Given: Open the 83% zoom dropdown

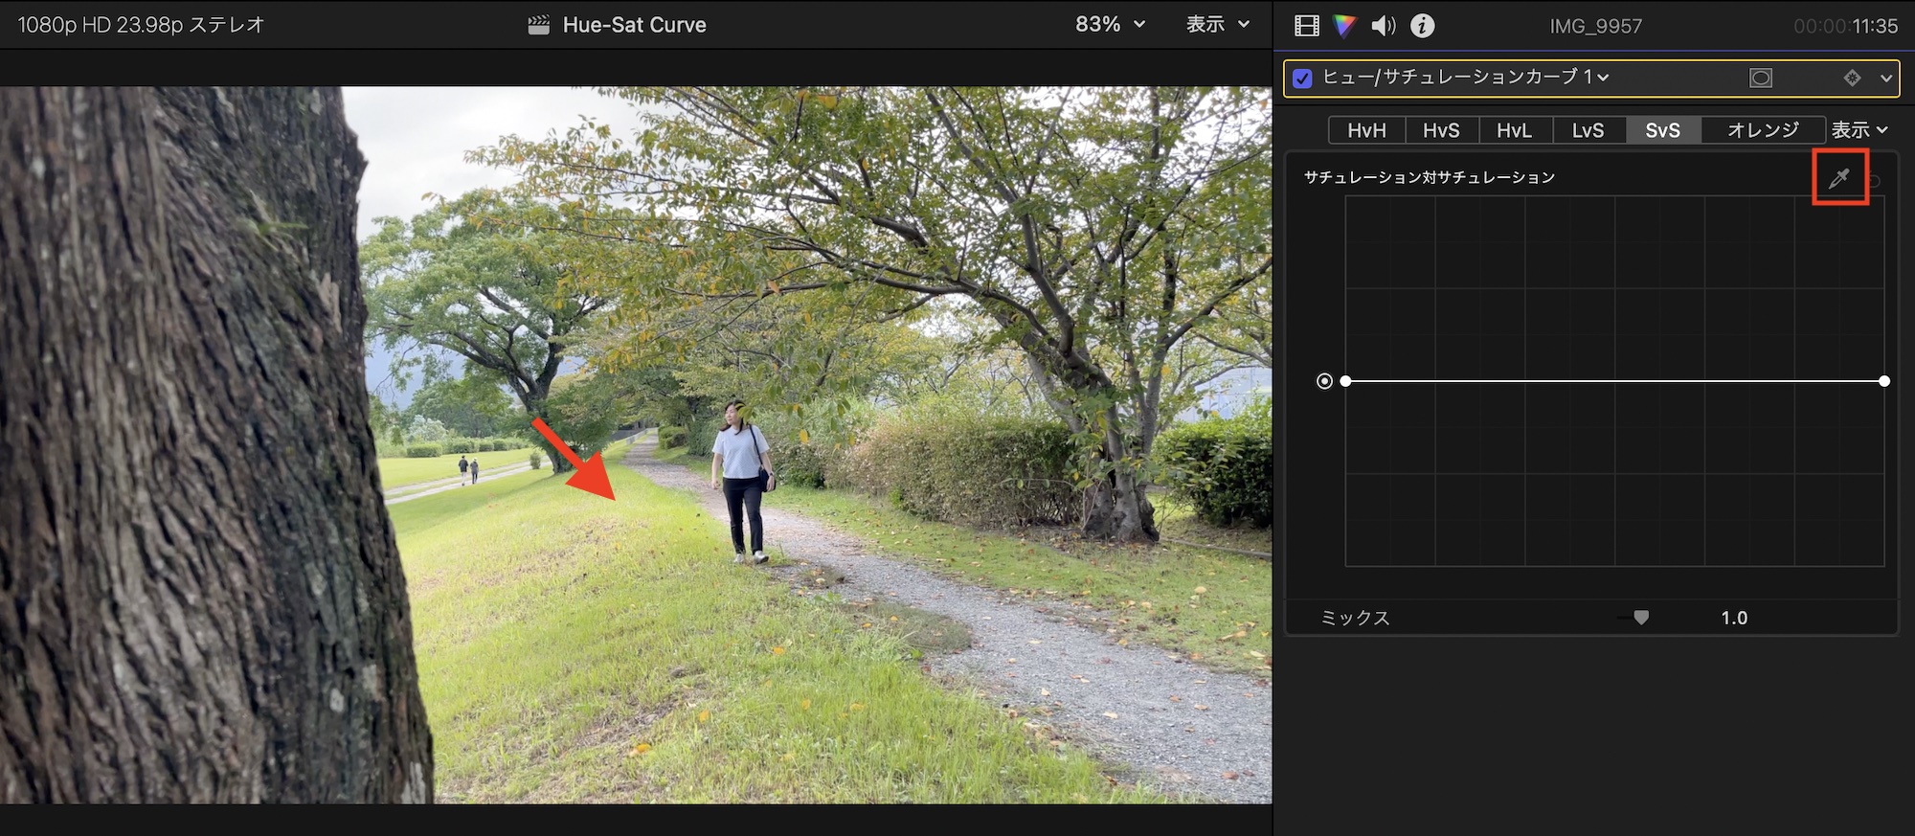Looking at the screenshot, I should [x=1110, y=25].
